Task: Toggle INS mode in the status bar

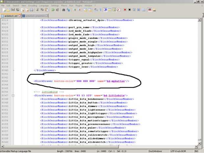Action: [x=196, y=151]
